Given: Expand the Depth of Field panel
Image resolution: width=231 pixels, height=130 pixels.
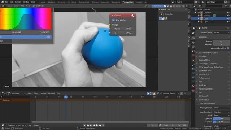Looking at the screenshot, I should click(x=197, y=60).
